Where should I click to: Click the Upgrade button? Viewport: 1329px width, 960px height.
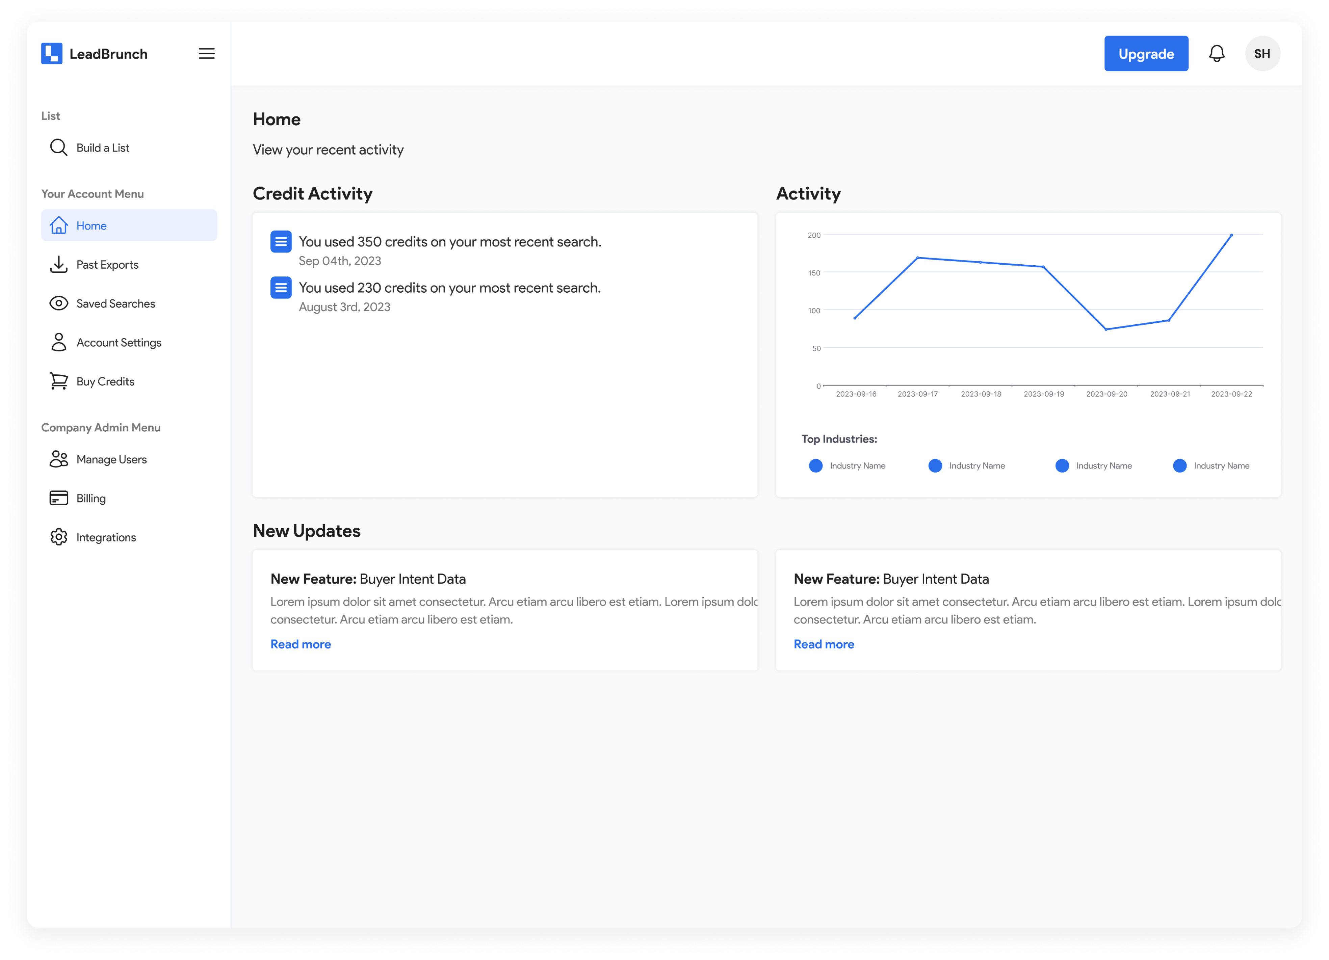pos(1146,54)
